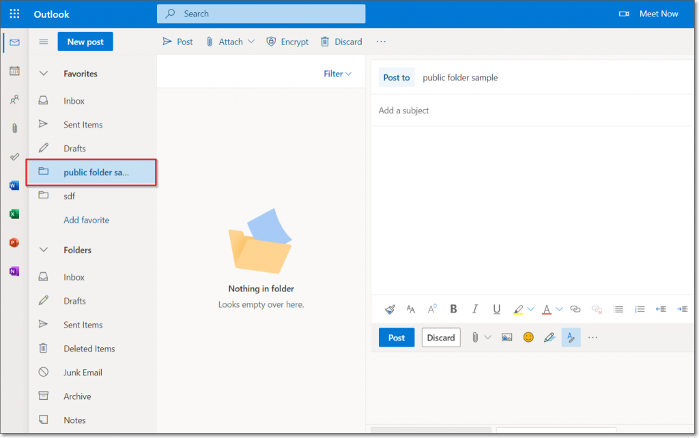Click the Add favorite link

[x=86, y=220]
